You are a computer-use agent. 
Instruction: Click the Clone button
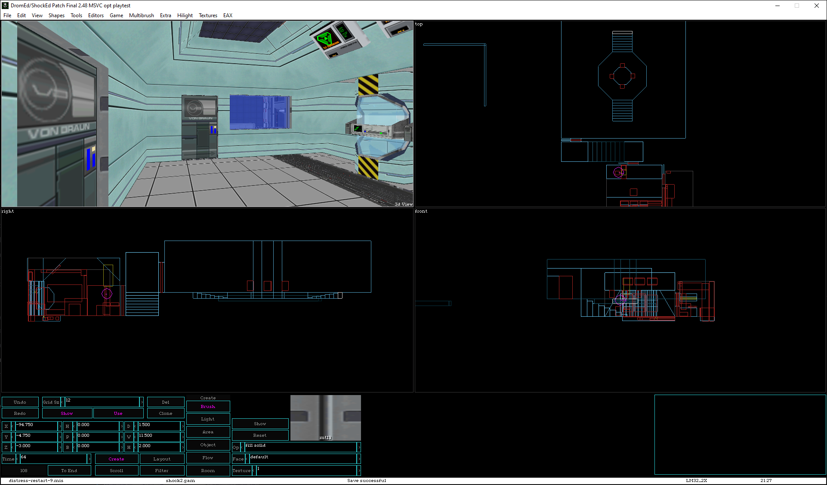tap(166, 413)
